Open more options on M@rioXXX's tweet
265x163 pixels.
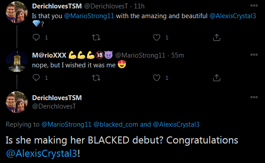(x=254, y=55)
